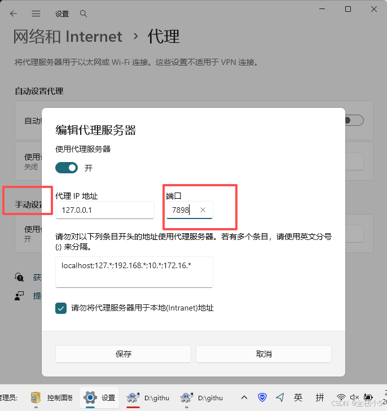Open the hamburger navigation menu
387x411 pixels.
point(36,14)
